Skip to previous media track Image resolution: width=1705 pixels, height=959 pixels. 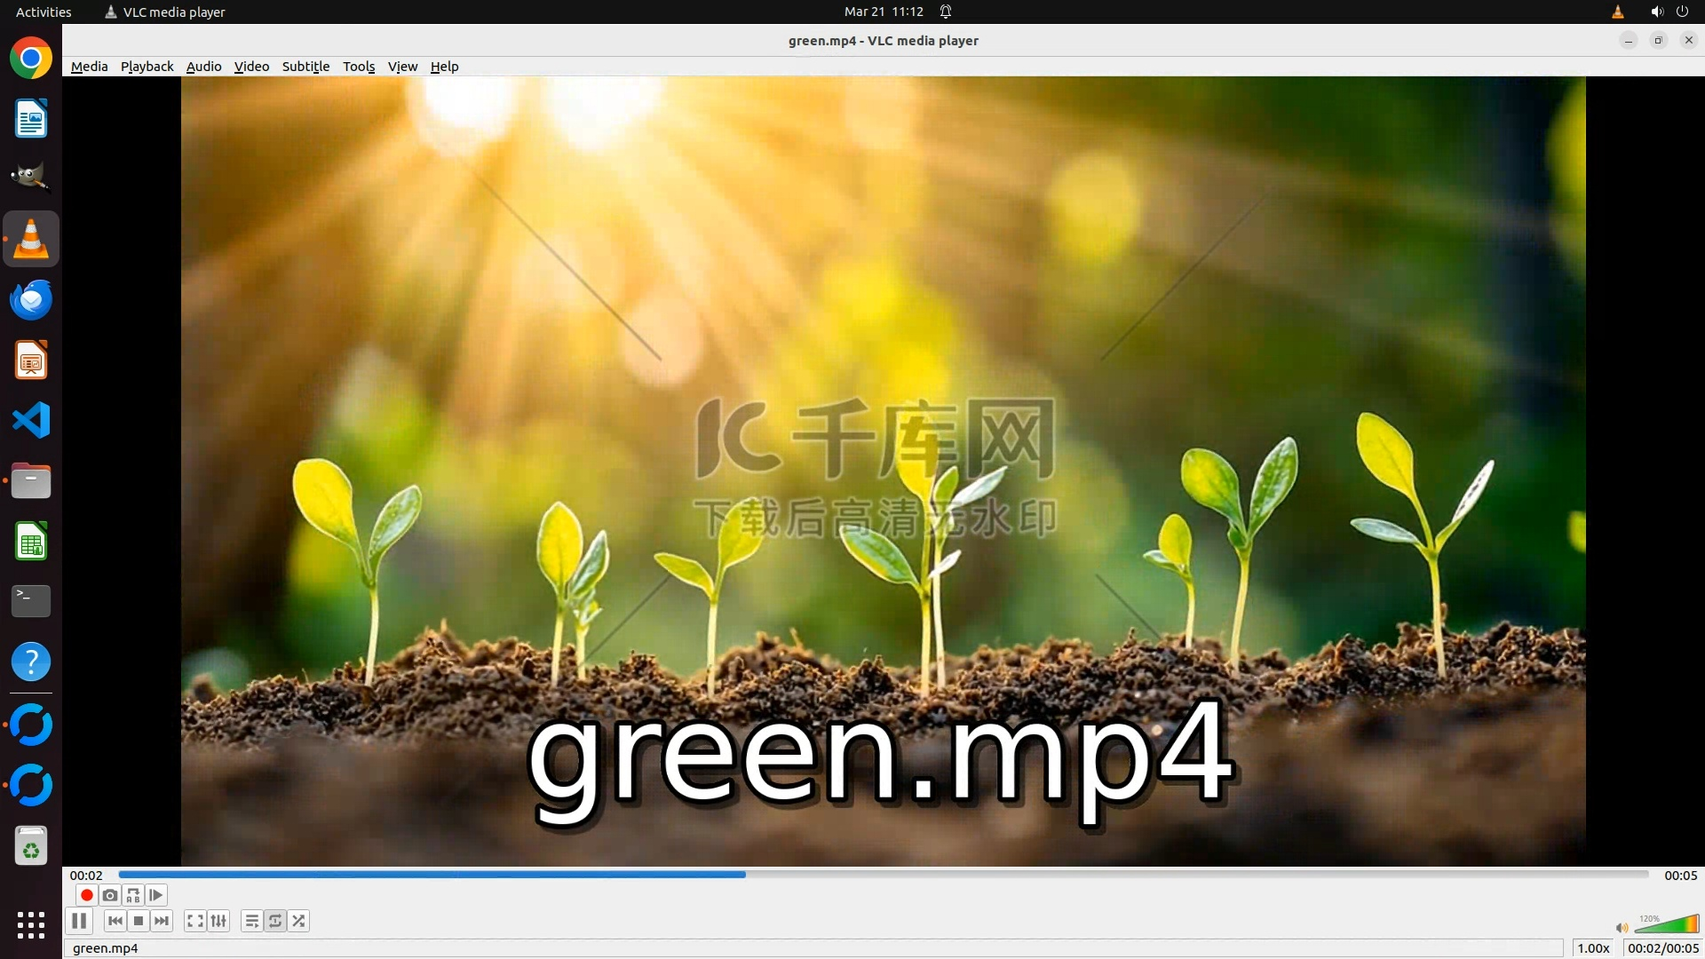coord(115,921)
